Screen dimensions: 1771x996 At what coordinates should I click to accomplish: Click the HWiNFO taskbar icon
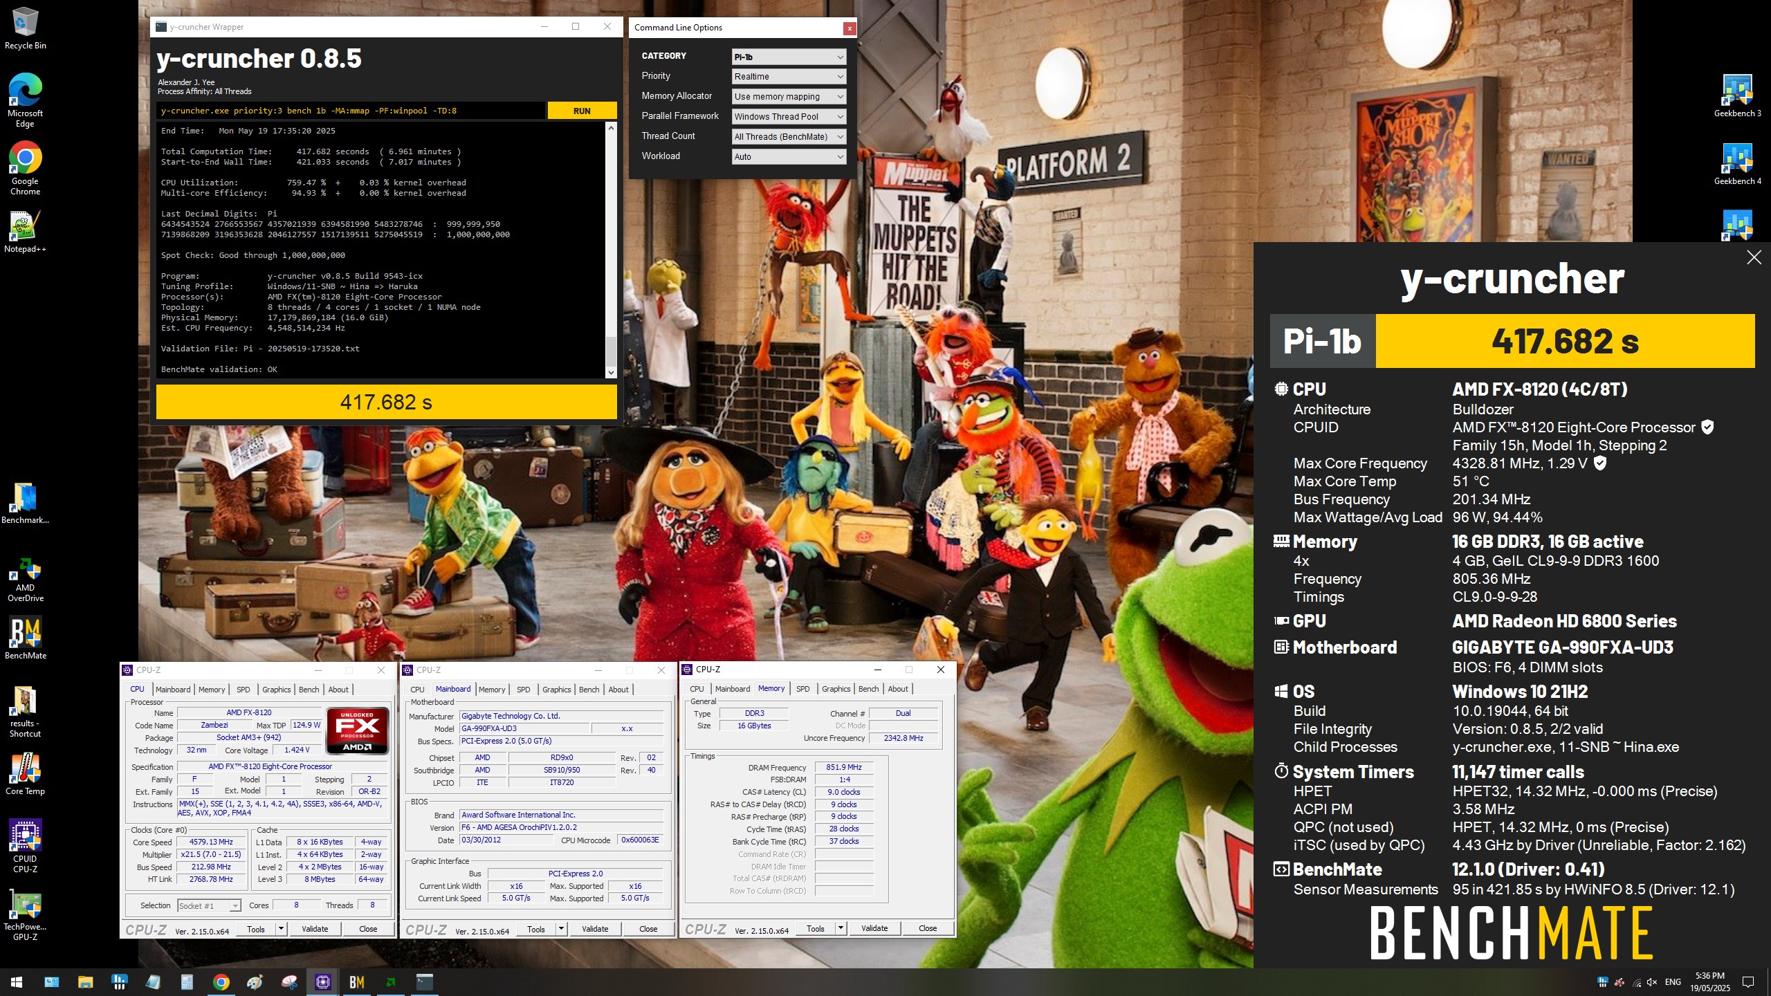(x=119, y=981)
